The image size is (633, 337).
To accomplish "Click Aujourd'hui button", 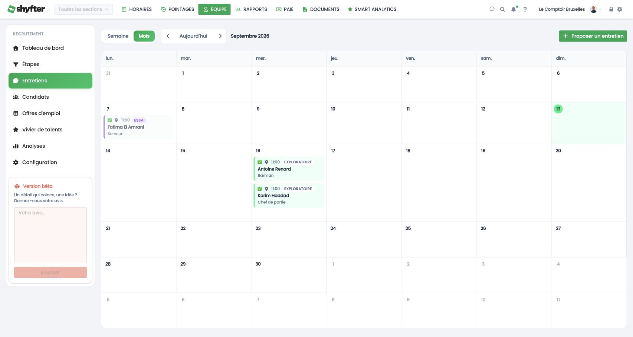I will [x=193, y=36].
